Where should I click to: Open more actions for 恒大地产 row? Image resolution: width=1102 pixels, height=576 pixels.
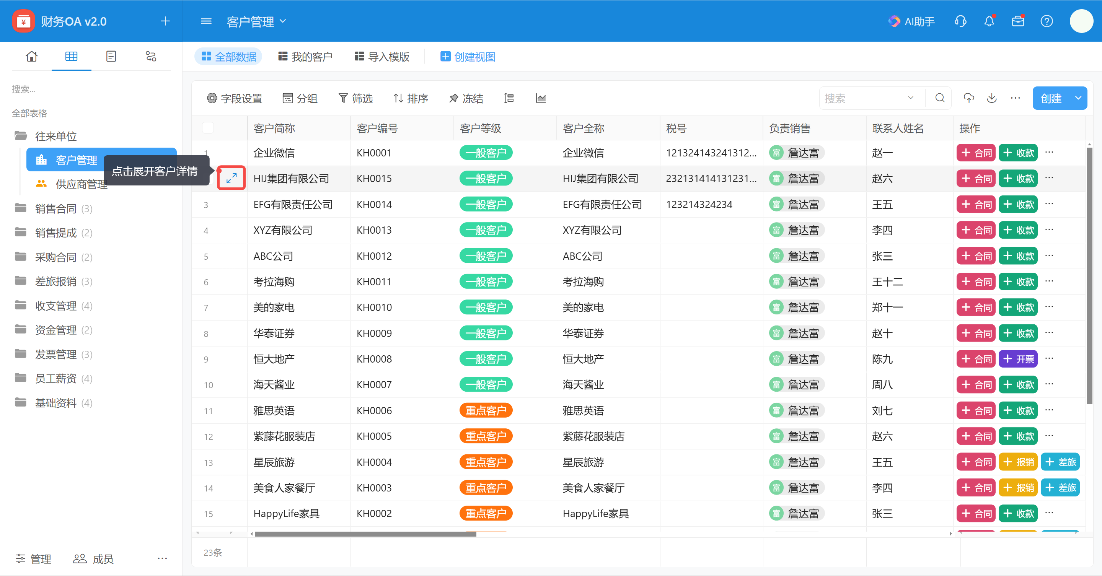tap(1049, 358)
